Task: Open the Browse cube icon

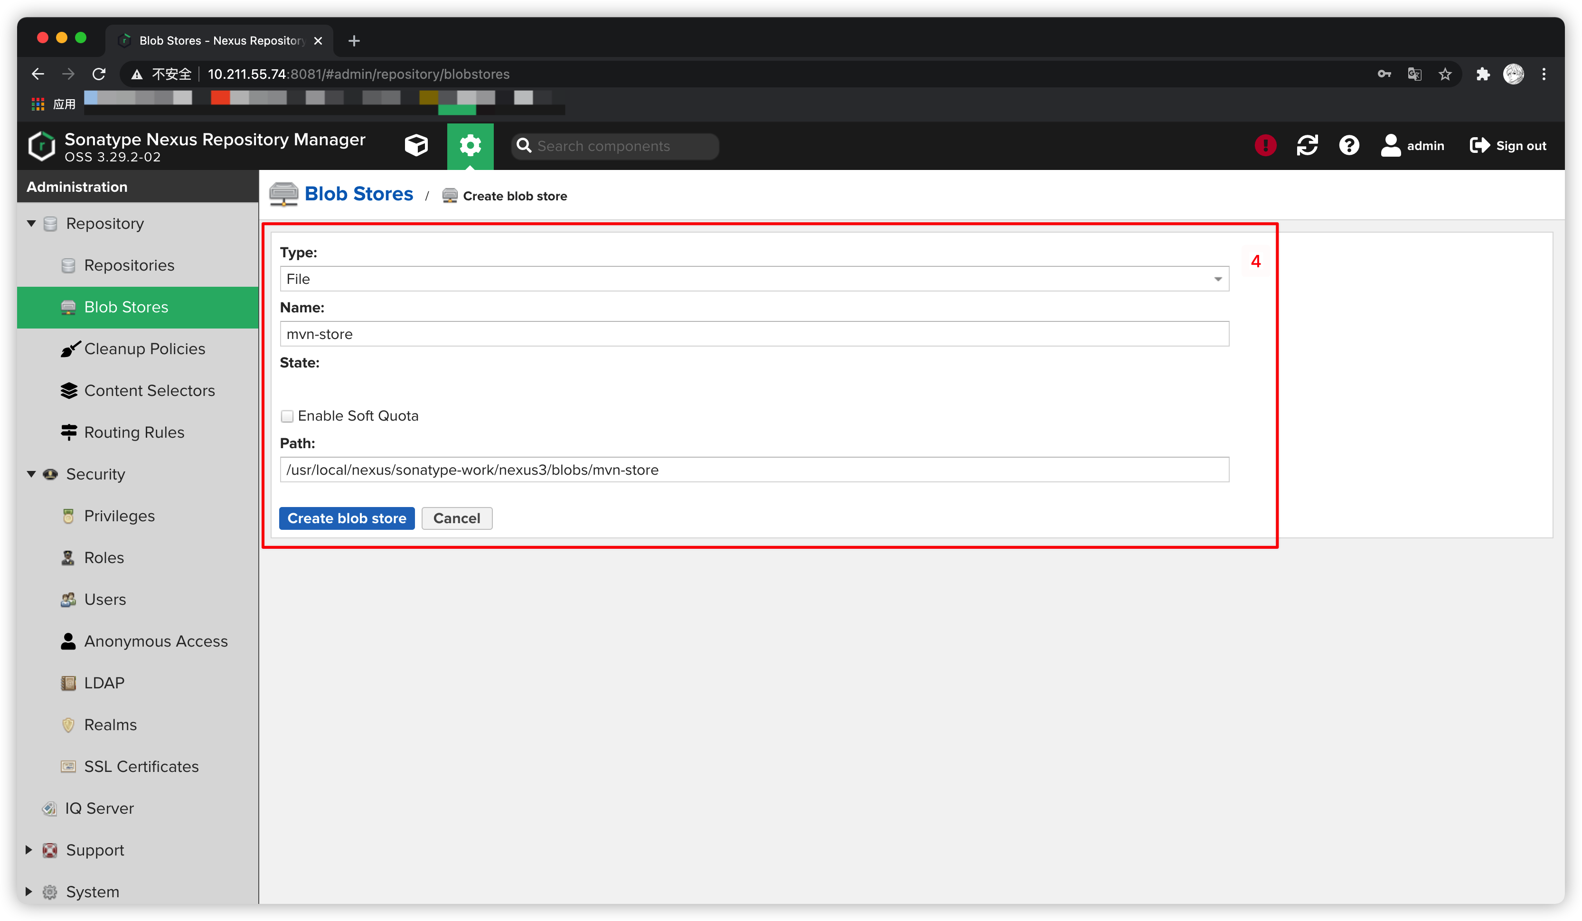Action: tap(415, 146)
